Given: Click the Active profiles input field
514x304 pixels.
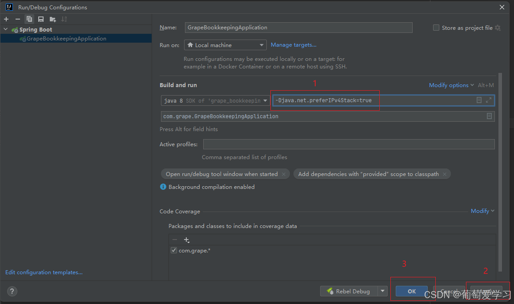Looking at the screenshot, I should [x=349, y=144].
